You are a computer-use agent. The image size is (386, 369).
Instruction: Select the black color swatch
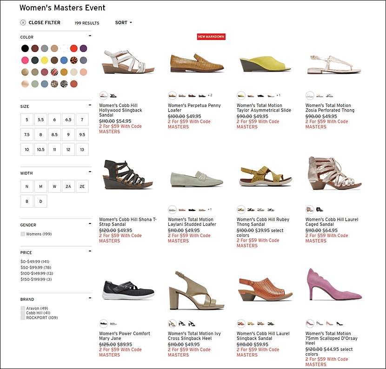[x=25, y=48]
